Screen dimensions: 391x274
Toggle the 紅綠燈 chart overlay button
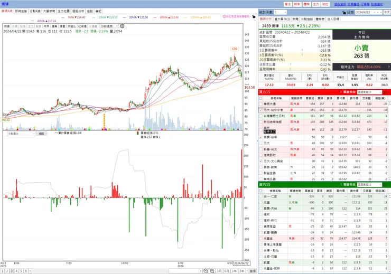coord(82,26)
